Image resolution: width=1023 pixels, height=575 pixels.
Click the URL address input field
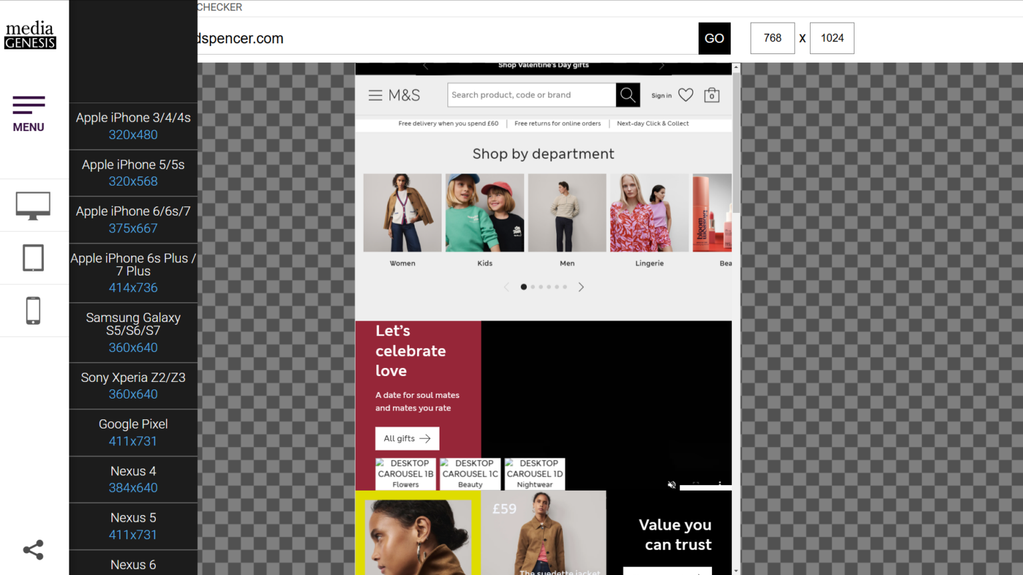pos(448,39)
